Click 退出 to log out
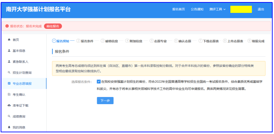Image resolution: width=274 pixels, height=134 pixels. tap(261, 9)
